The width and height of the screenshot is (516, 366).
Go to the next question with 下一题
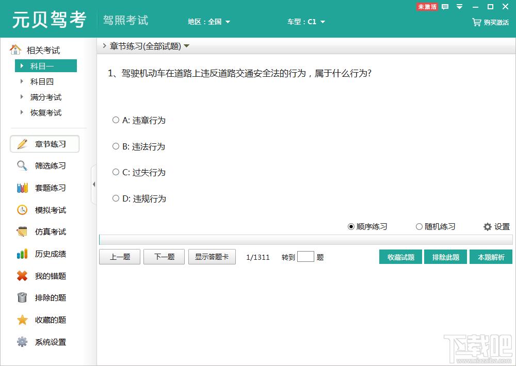[164, 257]
